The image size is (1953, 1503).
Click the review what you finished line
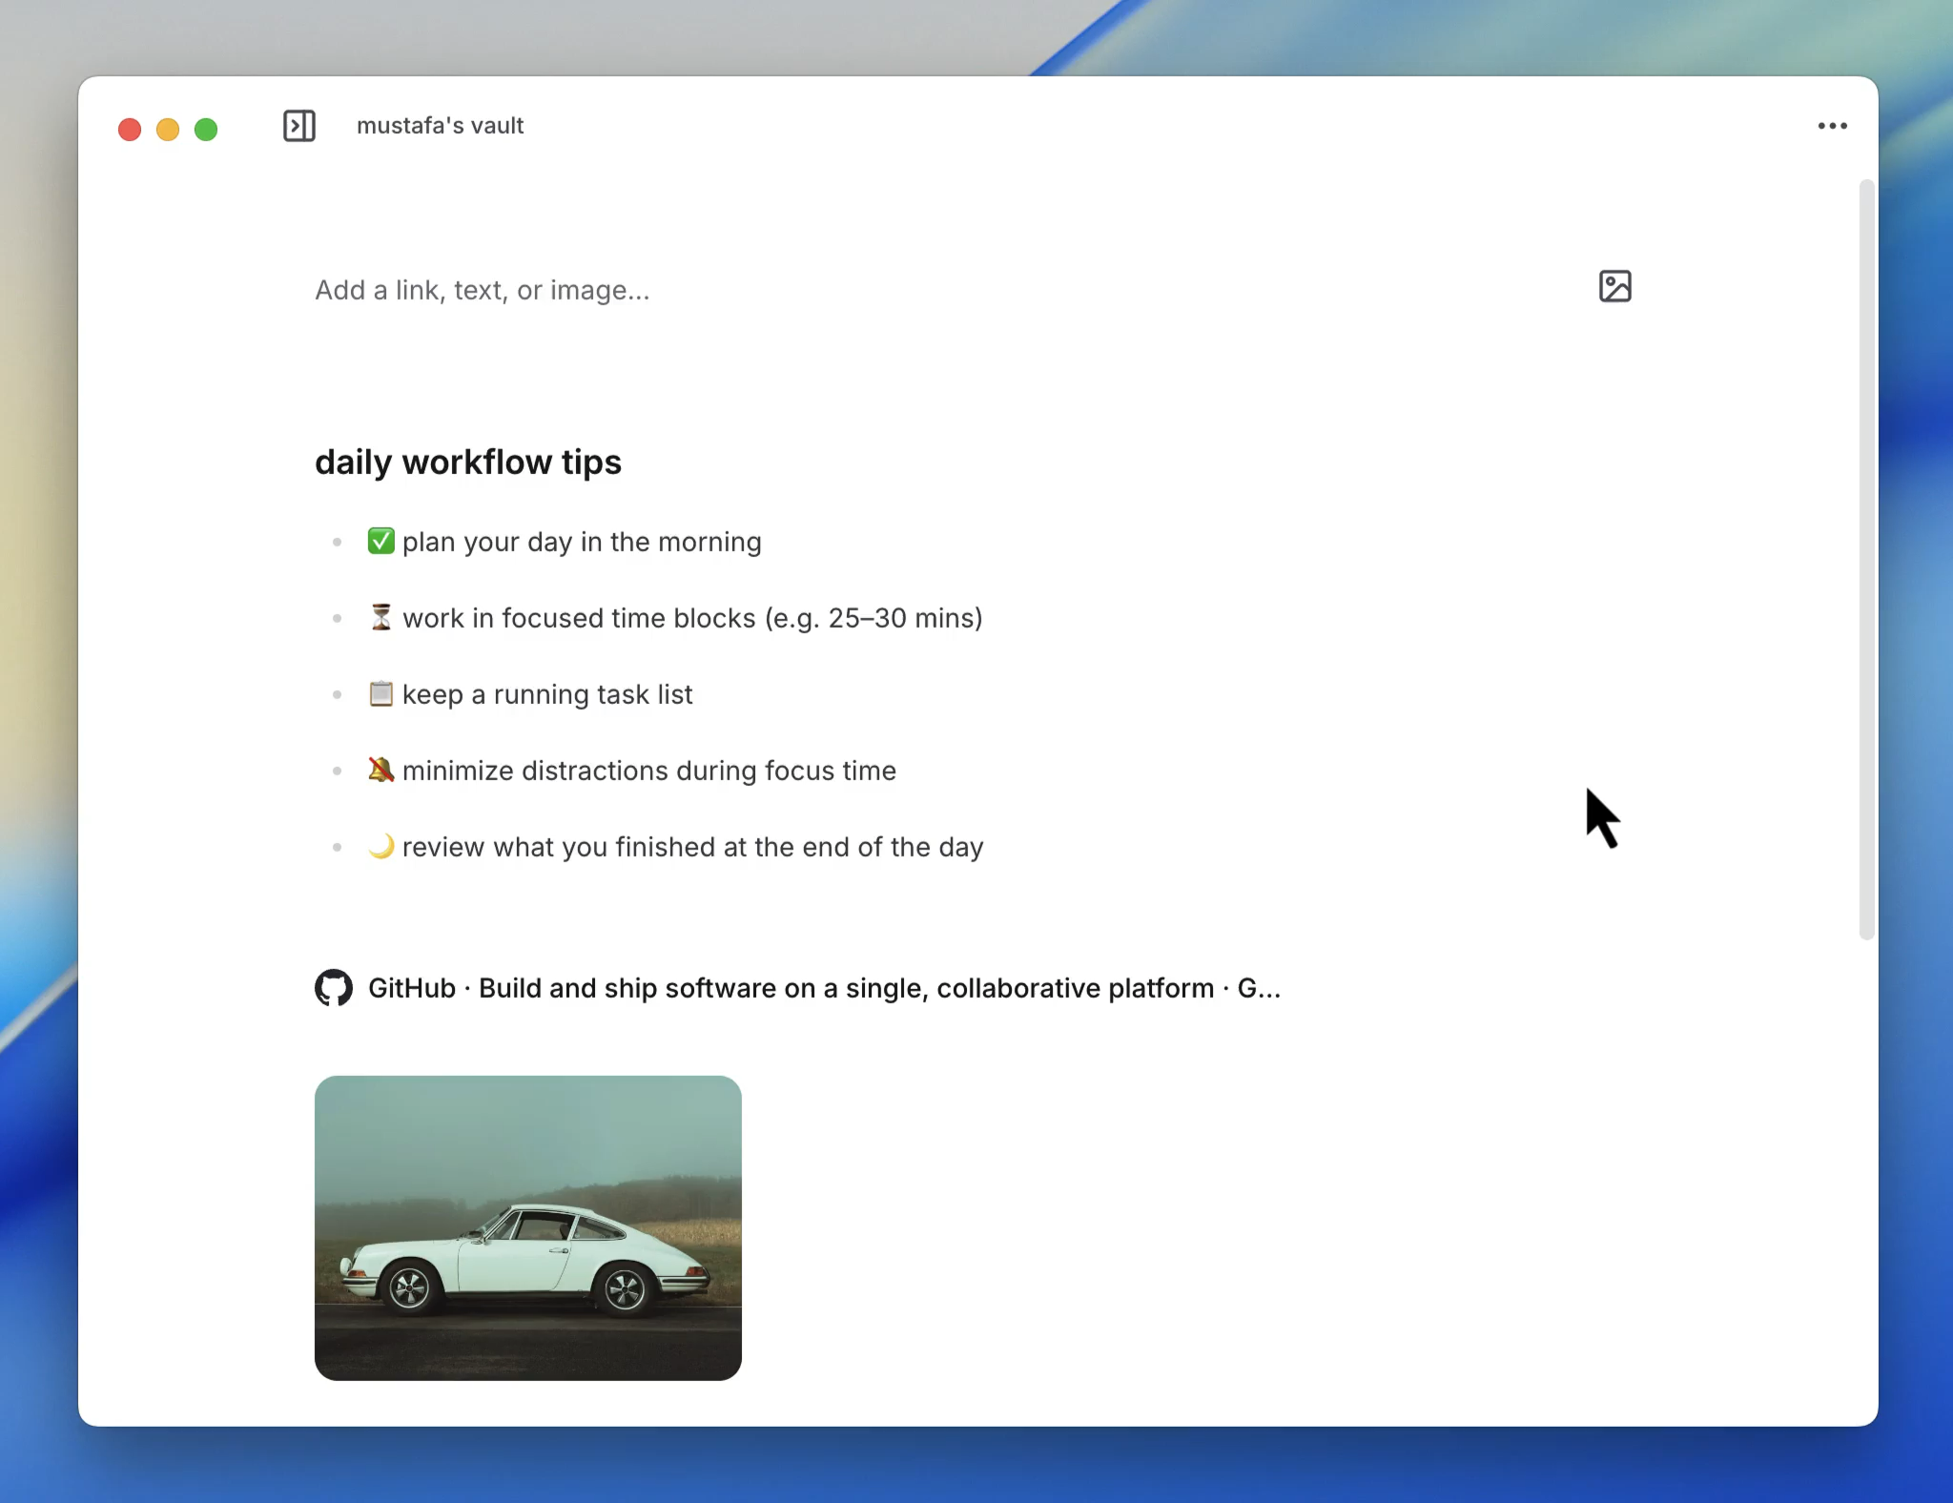[x=692, y=847]
